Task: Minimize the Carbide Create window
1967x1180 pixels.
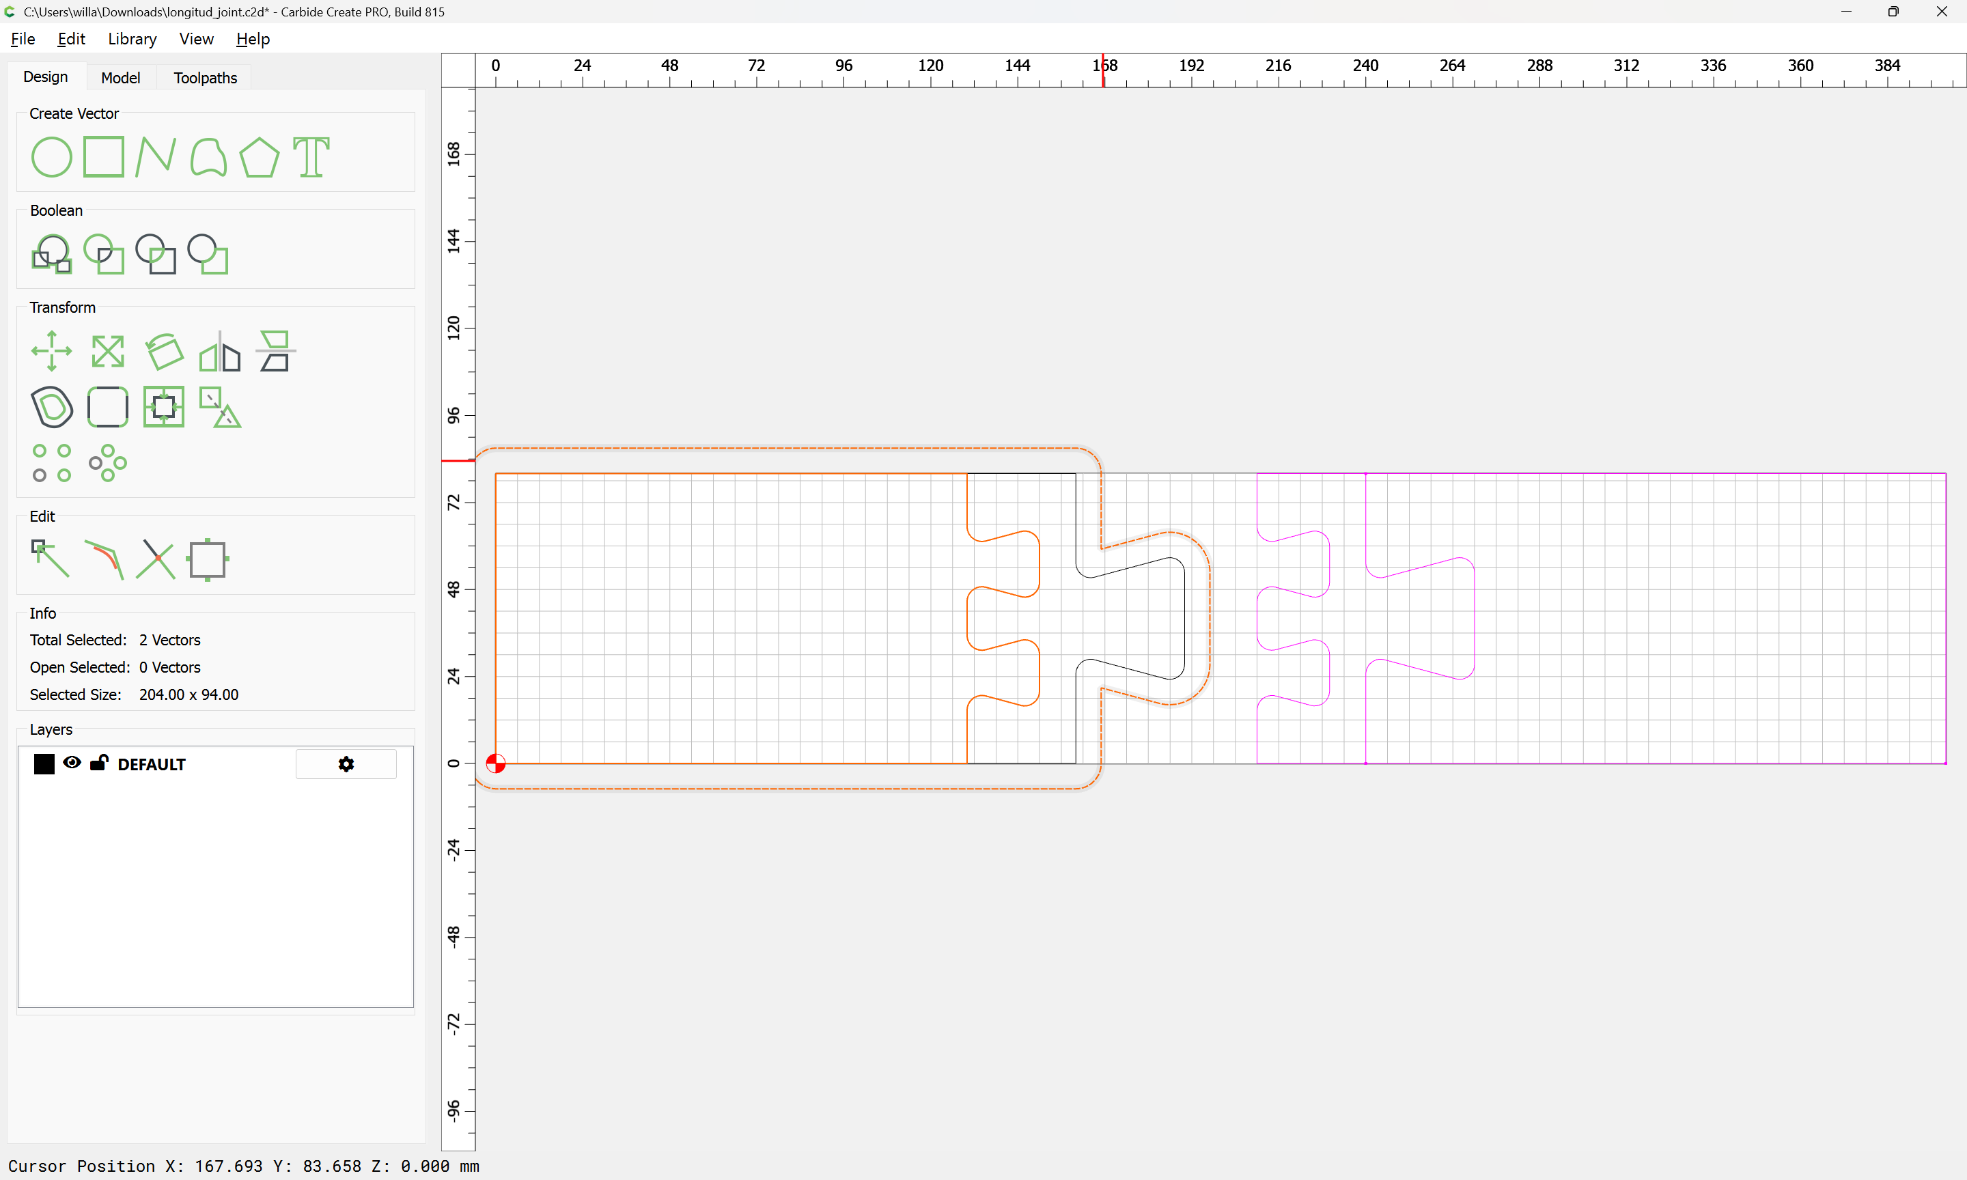Action: tap(1846, 12)
